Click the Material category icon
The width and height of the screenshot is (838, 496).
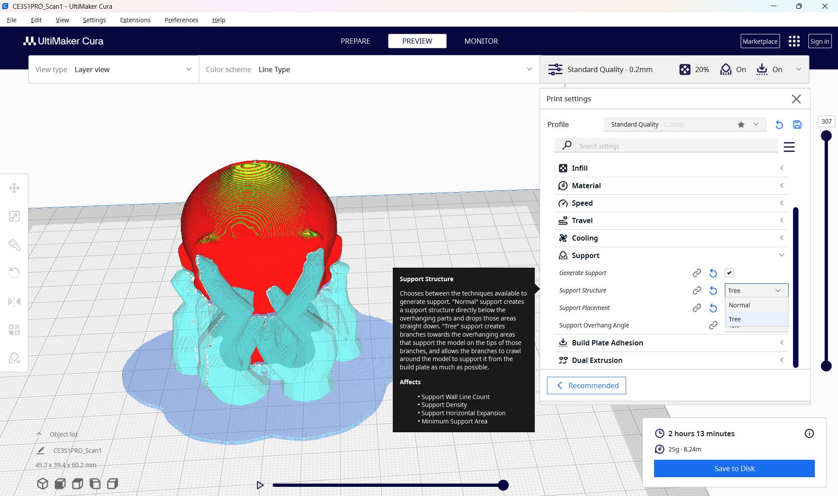click(563, 186)
